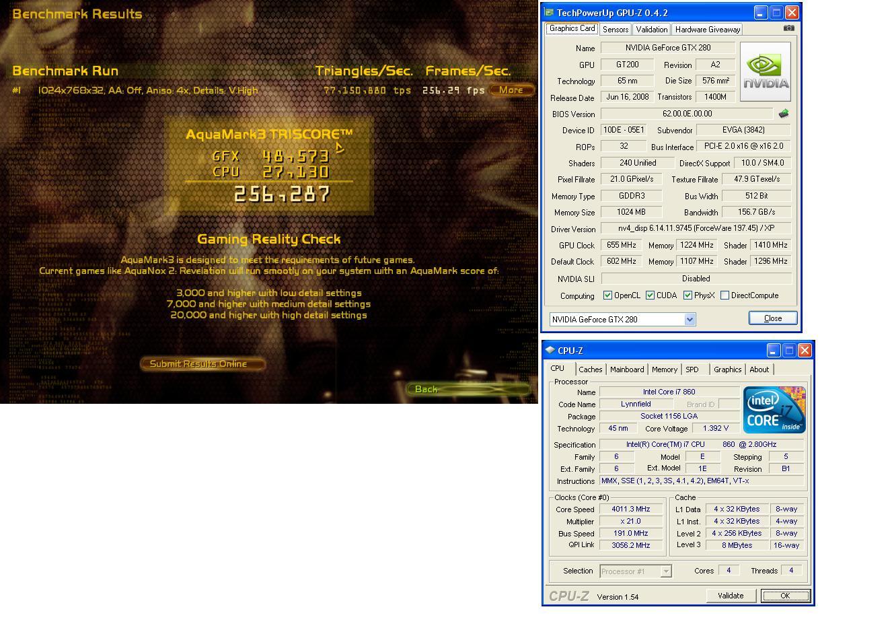The image size is (892, 634).
Task: Click the Memory Type GDDR3 field
Action: pyautogui.click(x=631, y=196)
